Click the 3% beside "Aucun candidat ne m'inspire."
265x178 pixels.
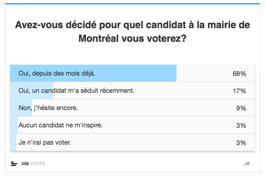click(x=241, y=125)
